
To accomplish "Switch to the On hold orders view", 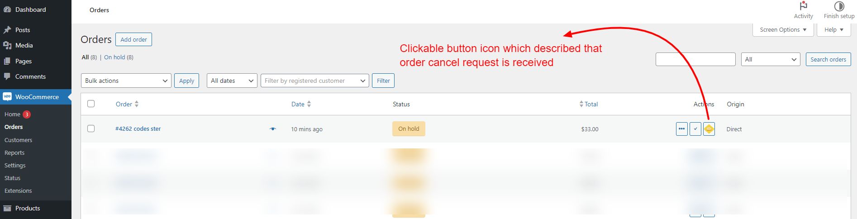I will (x=114, y=57).
